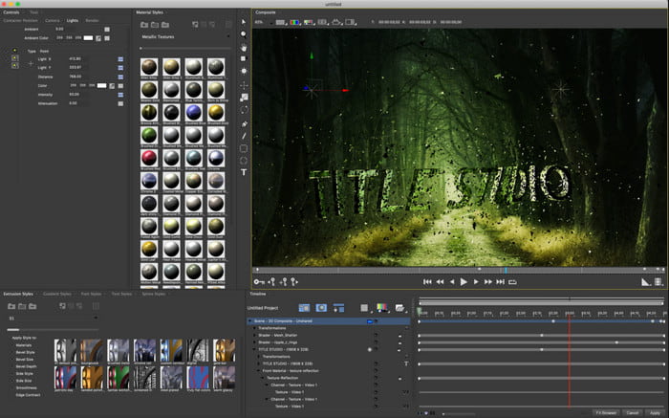Switch to the Camera tab
The height and width of the screenshot is (418, 669).
pos(52,19)
